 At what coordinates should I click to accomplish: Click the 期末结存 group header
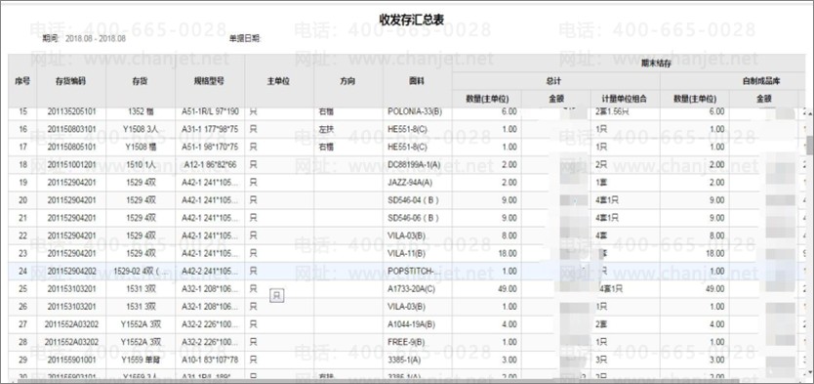pyautogui.click(x=655, y=64)
